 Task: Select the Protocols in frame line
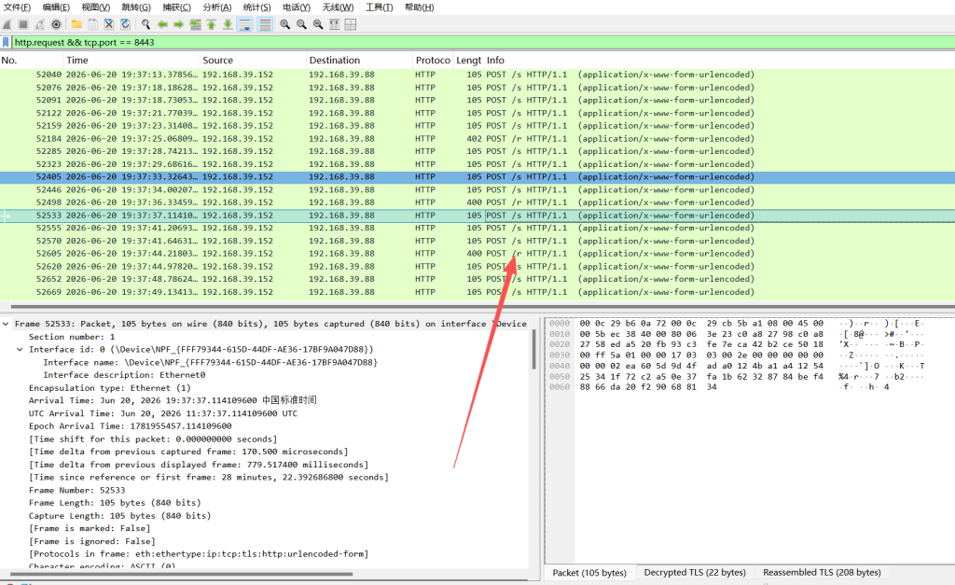point(199,554)
